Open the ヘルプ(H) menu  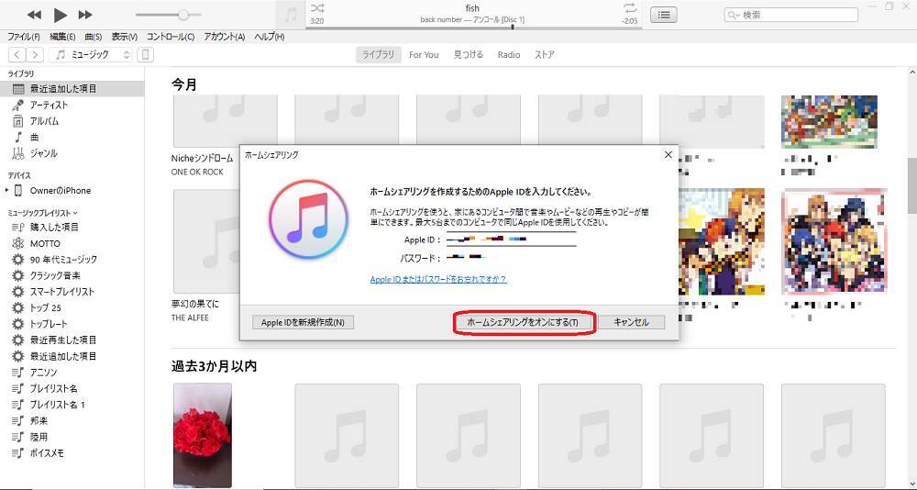pos(269,37)
